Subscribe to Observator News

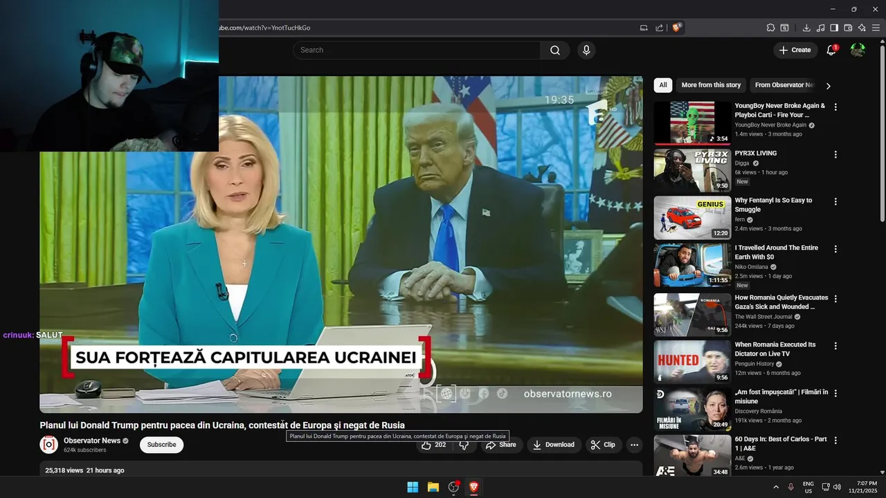coord(161,445)
